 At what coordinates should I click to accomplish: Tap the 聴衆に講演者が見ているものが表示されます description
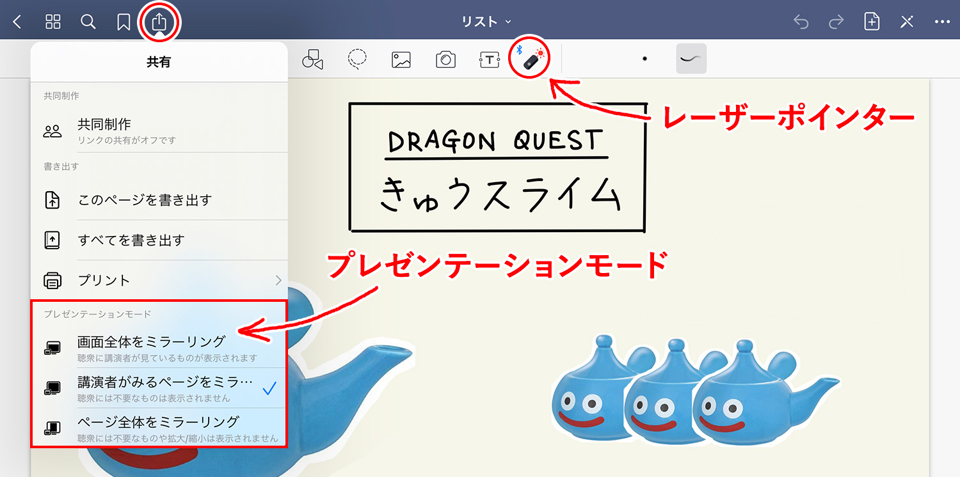[x=167, y=357]
